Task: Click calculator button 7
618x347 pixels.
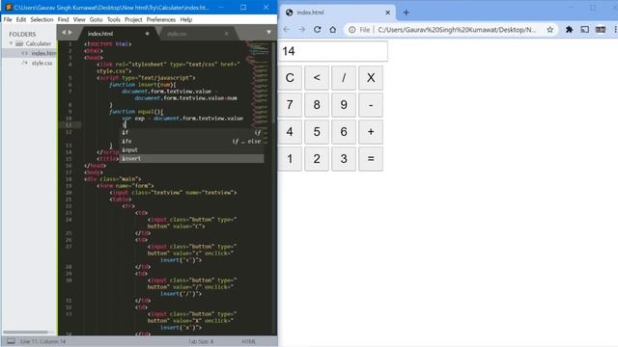Action: click(290, 105)
